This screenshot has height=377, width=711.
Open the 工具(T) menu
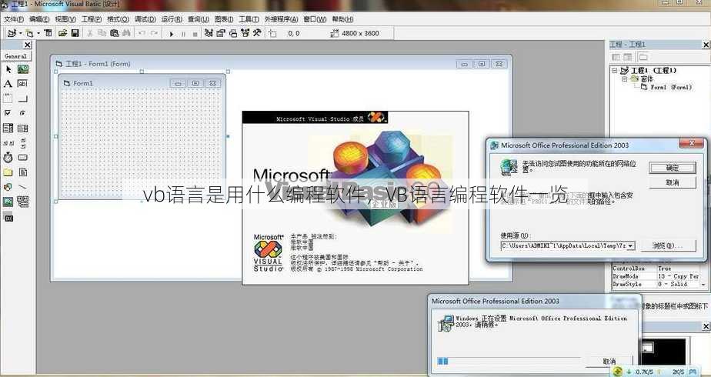pyautogui.click(x=249, y=19)
